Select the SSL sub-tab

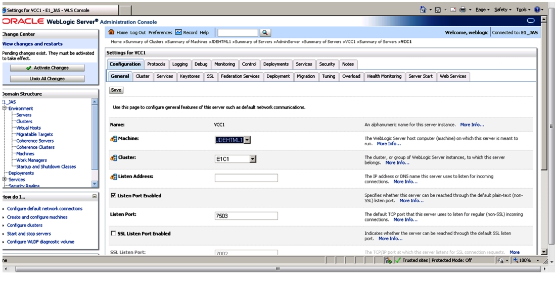210,76
